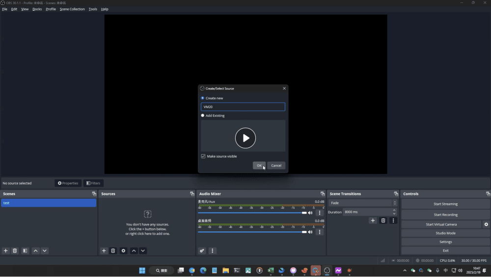Open the Profile menu

[x=51, y=9]
